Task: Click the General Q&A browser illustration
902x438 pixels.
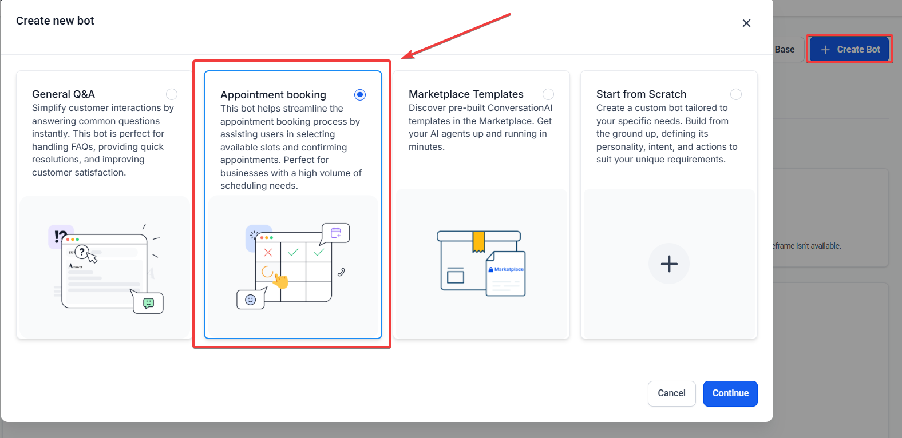Action: tap(104, 271)
